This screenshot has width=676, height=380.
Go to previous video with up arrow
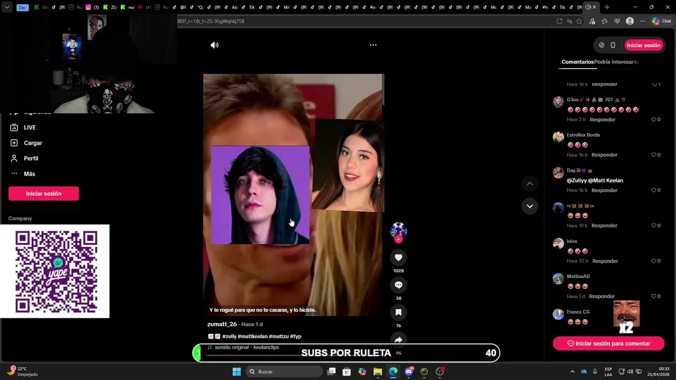click(530, 184)
